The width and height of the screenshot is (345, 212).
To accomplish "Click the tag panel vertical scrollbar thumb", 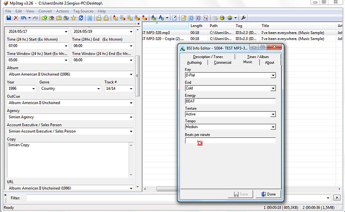I will [x=137, y=76].
